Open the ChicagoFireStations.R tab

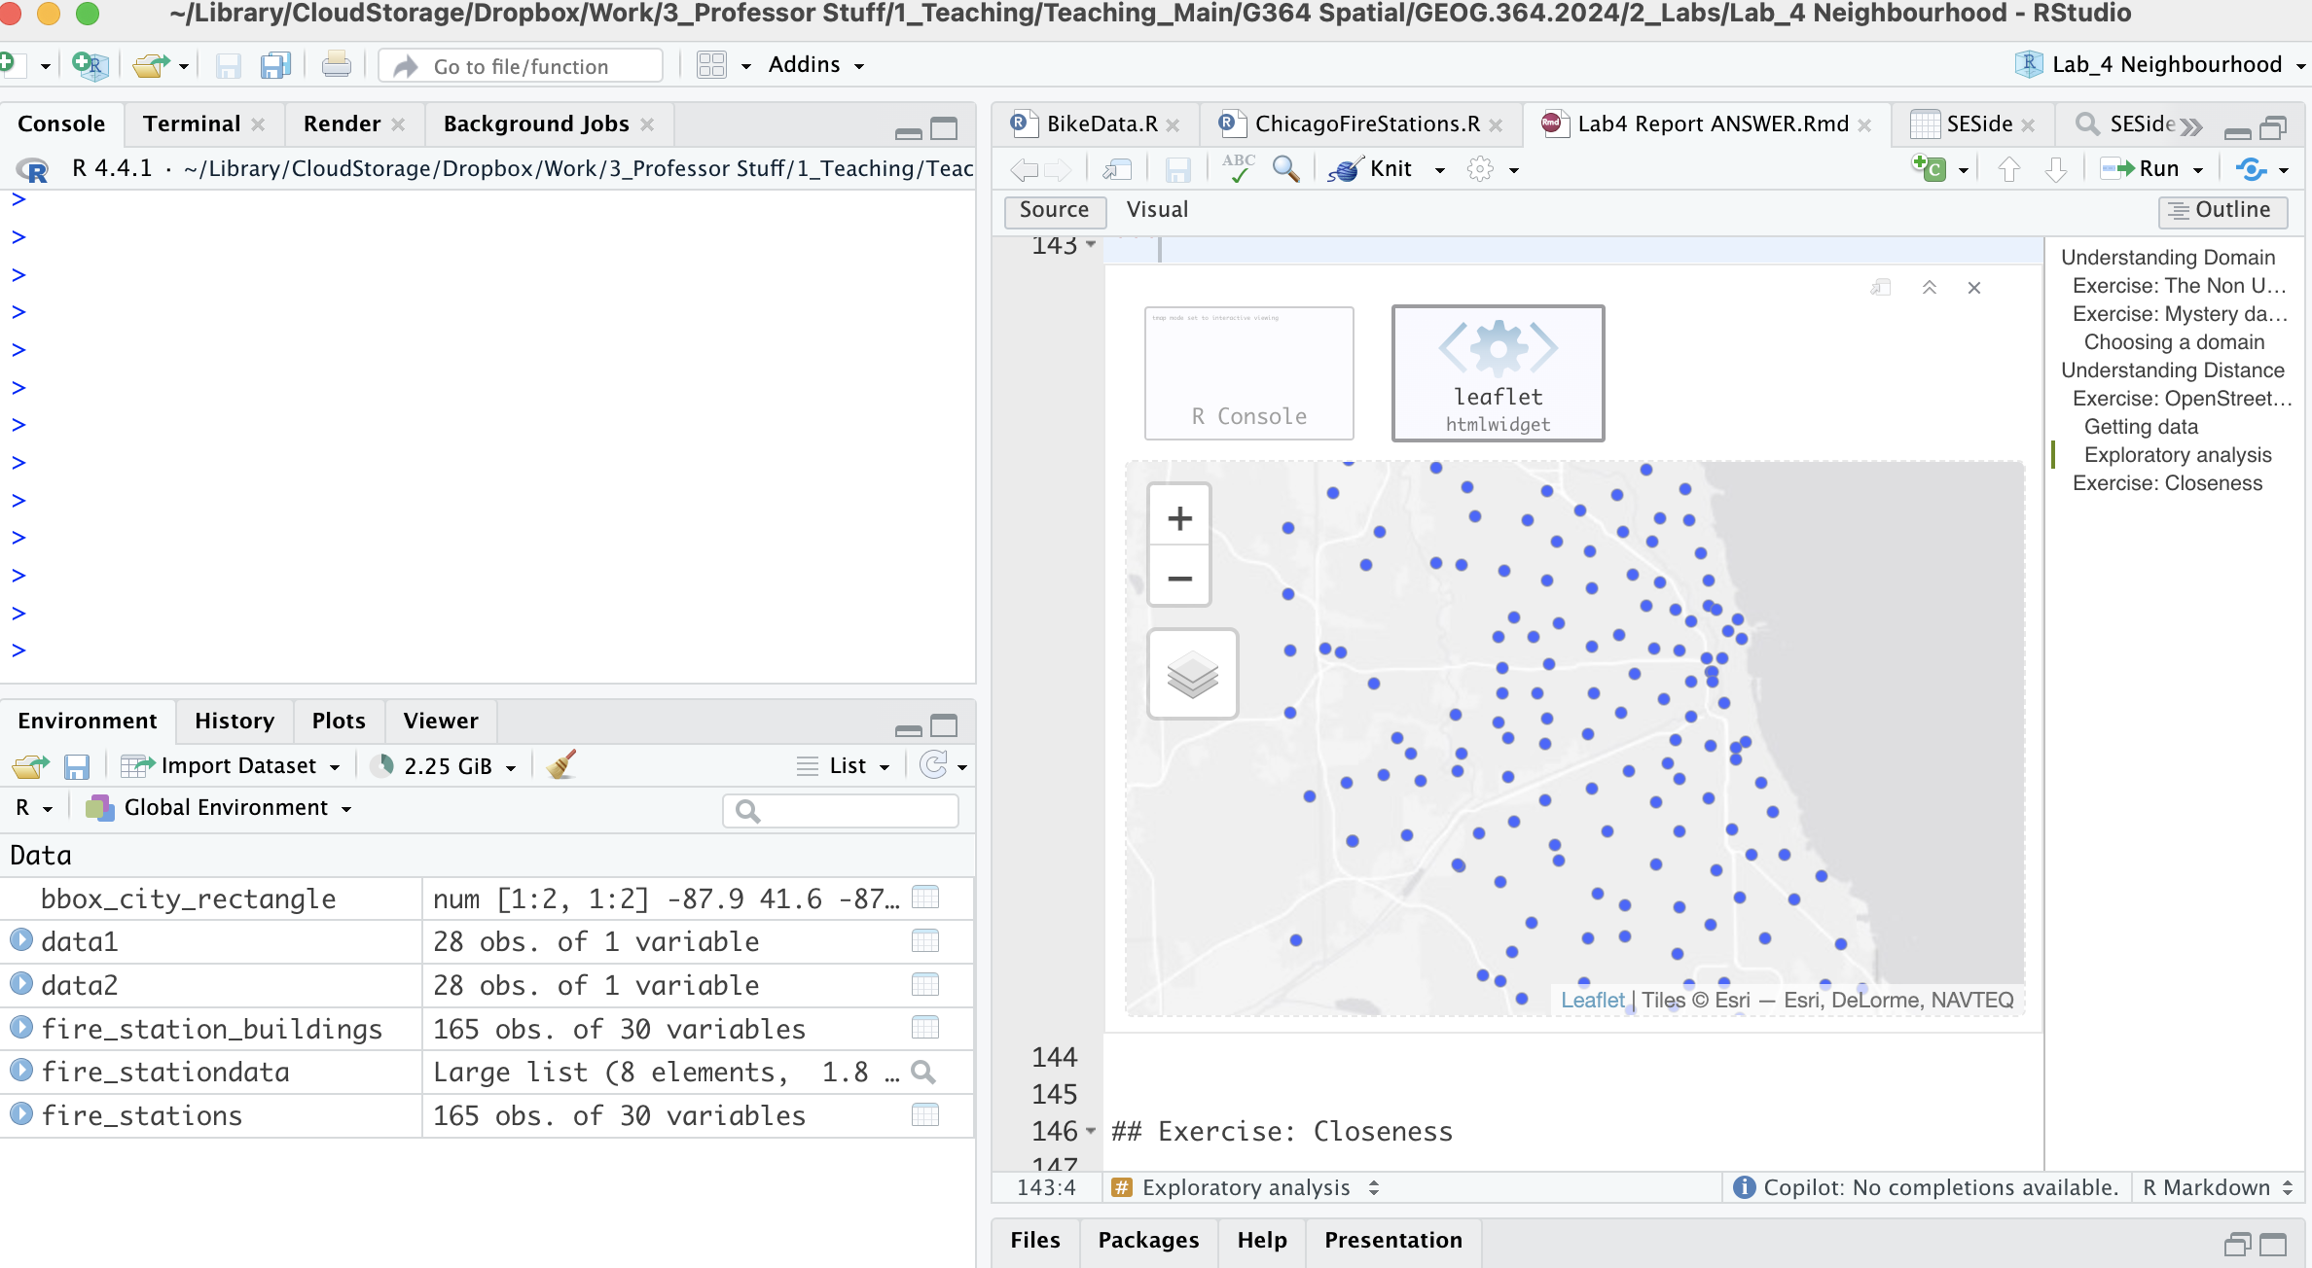point(1365,124)
